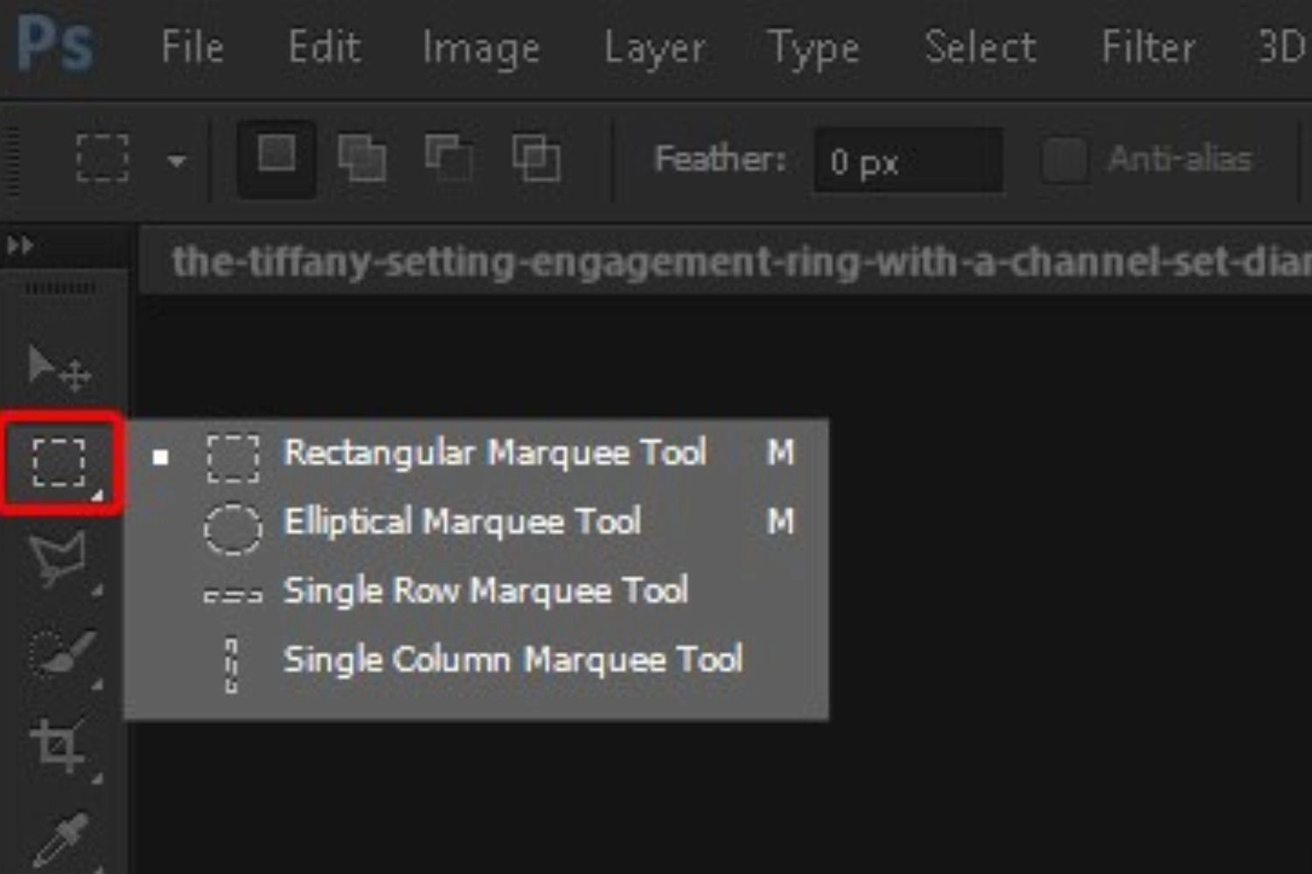Choose the Add to selection icon
The height and width of the screenshot is (874, 1312).
[362, 158]
